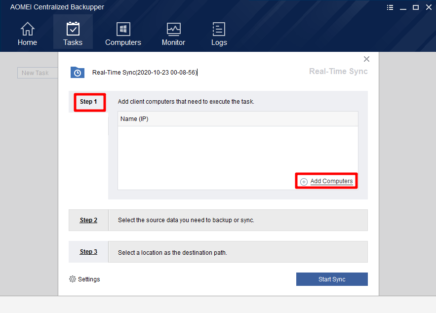
Task: Click the Settings gear icon
Action: click(x=72, y=279)
